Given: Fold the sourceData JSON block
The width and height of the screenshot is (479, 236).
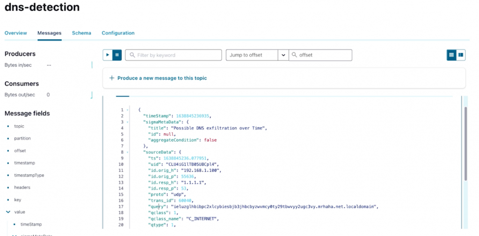Looking at the screenshot, I should [x=128, y=152].
